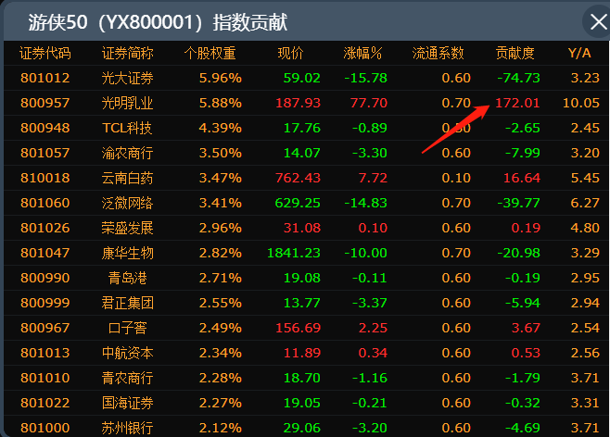The width and height of the screenshot is (610, 437).
Task: Sort by 个股权重 column header
Action: click(x=210, y=53)
